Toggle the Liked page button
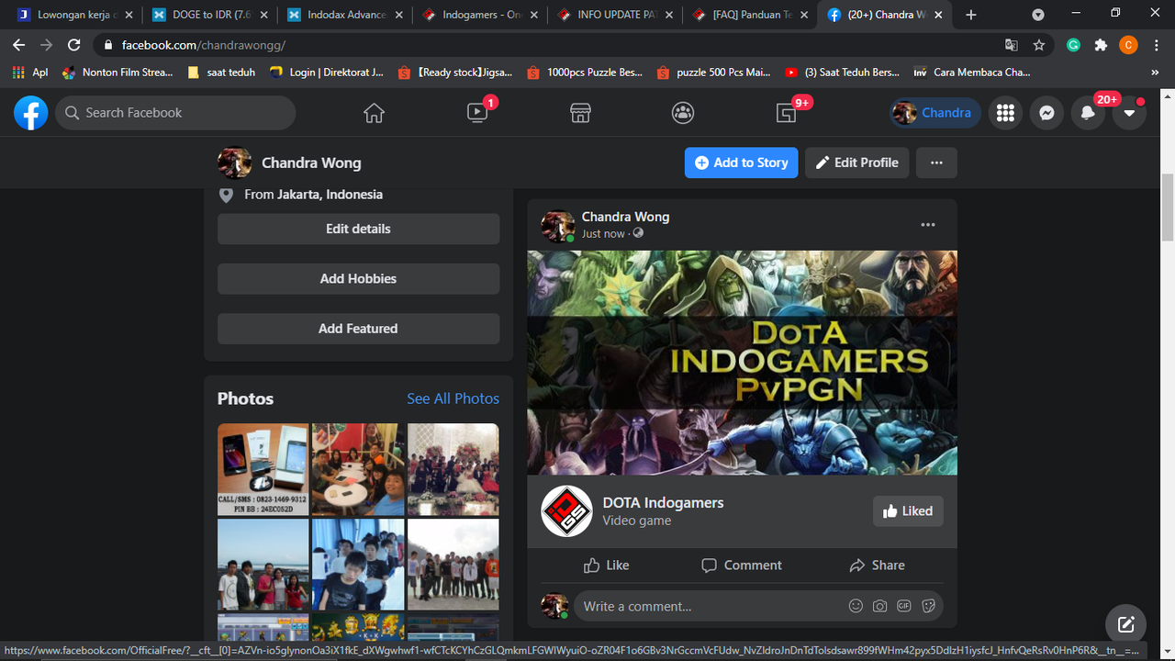Screen dimensions: 1175x661 click(908, 511)
